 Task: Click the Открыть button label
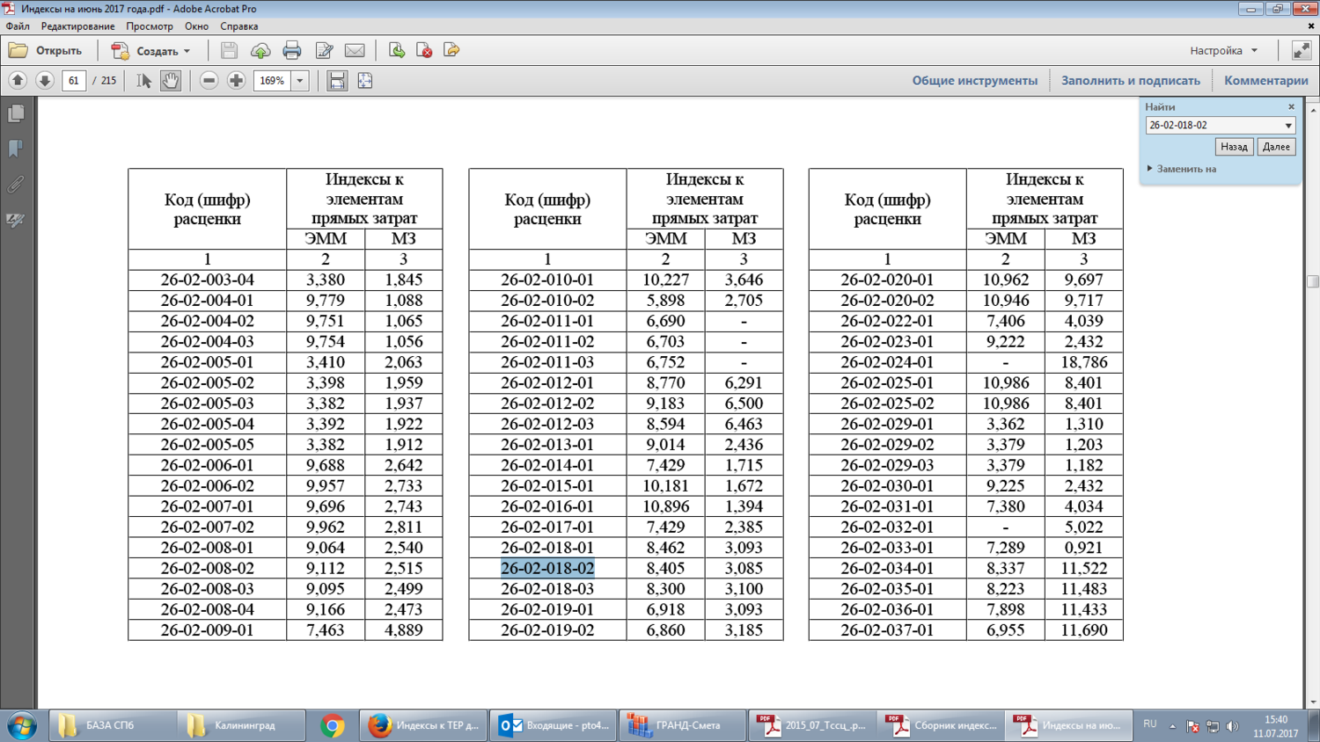(59, 51)
